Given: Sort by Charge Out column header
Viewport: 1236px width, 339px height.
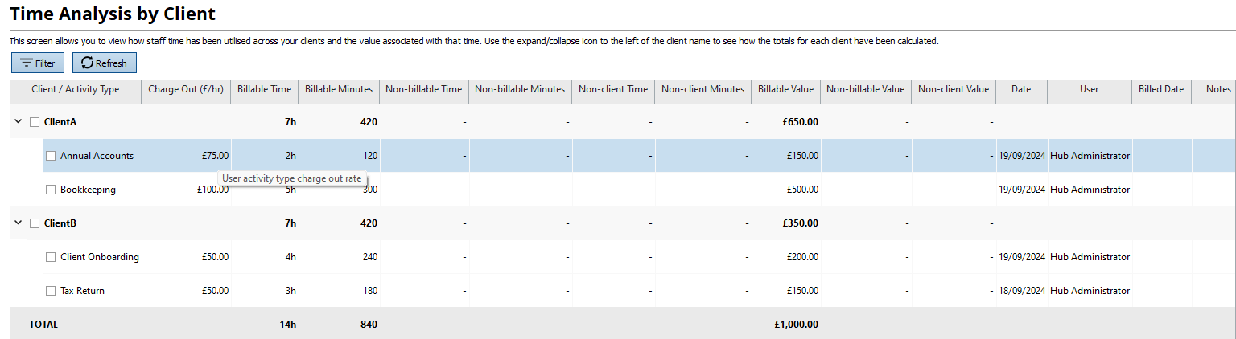Looking at the screenshot, I should pos(186,89).
